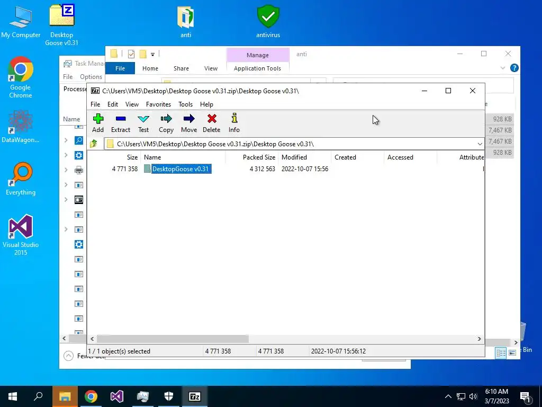Open the 7-Zip Help menu
The image size is (542, 407).
pyautogui.click(x=206, y=104)
